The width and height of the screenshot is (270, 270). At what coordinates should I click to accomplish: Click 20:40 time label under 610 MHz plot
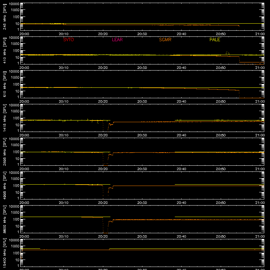[x=181, y=102]
